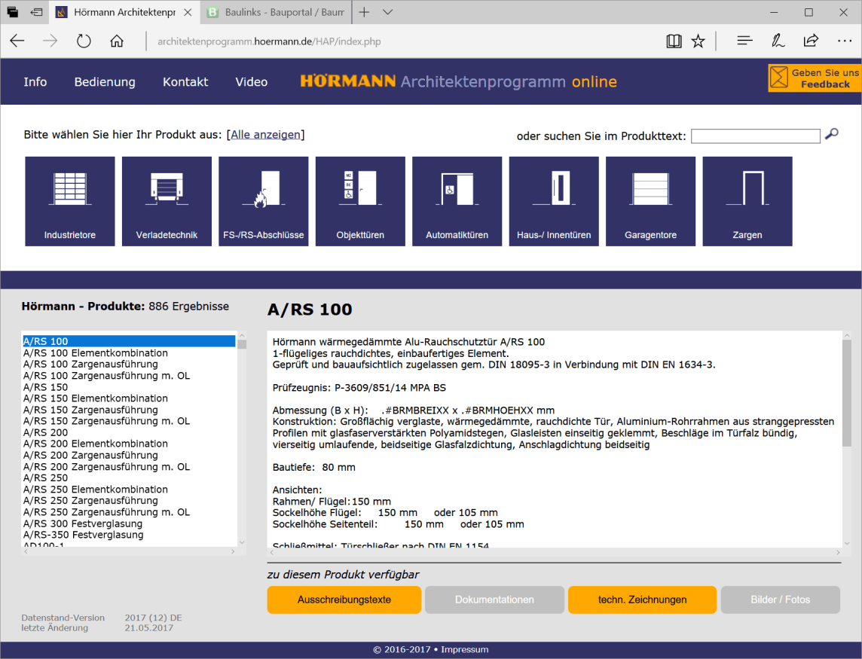862x659 pixels.
Task: Show tab previews chevron
Action: click(x=387, y=12)
